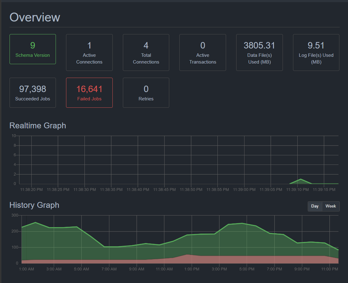
Task: Select the Log File(s) Used card
Action: coord(316,52)
